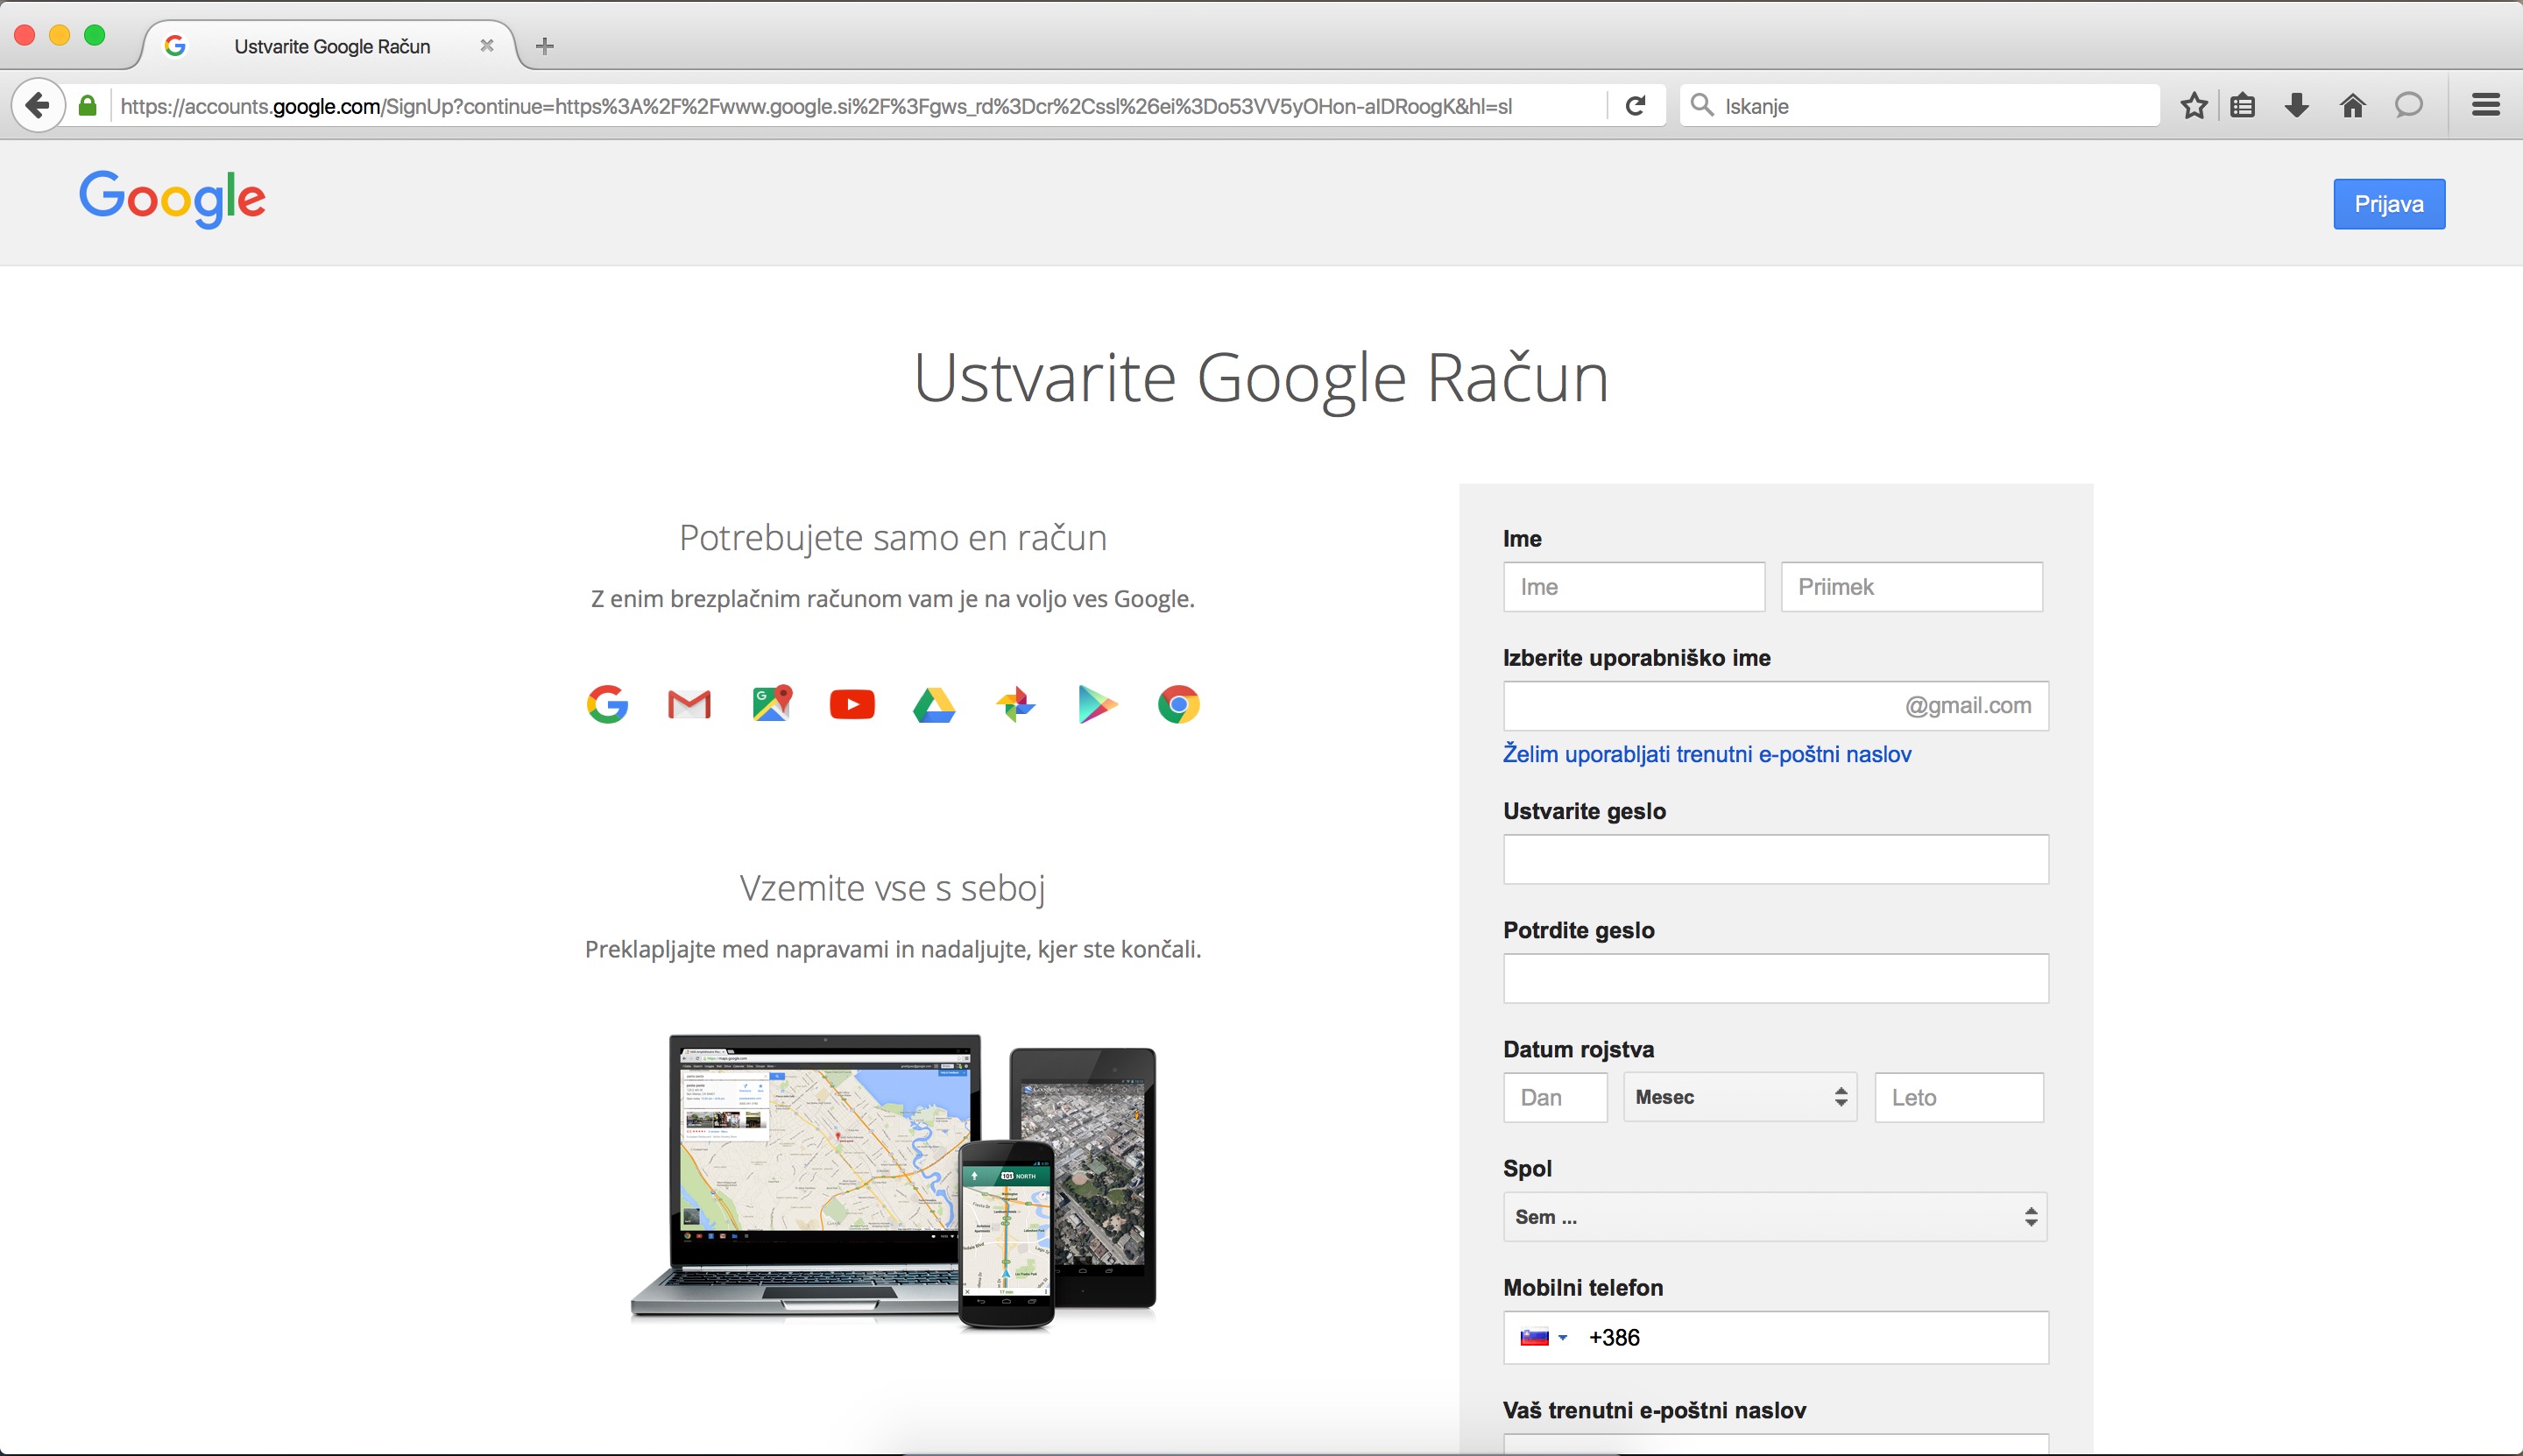The image size is (2523, 1456).
Task: Focus the Potrdite geslo confirm field
Action: click(x=1776, y=978)
